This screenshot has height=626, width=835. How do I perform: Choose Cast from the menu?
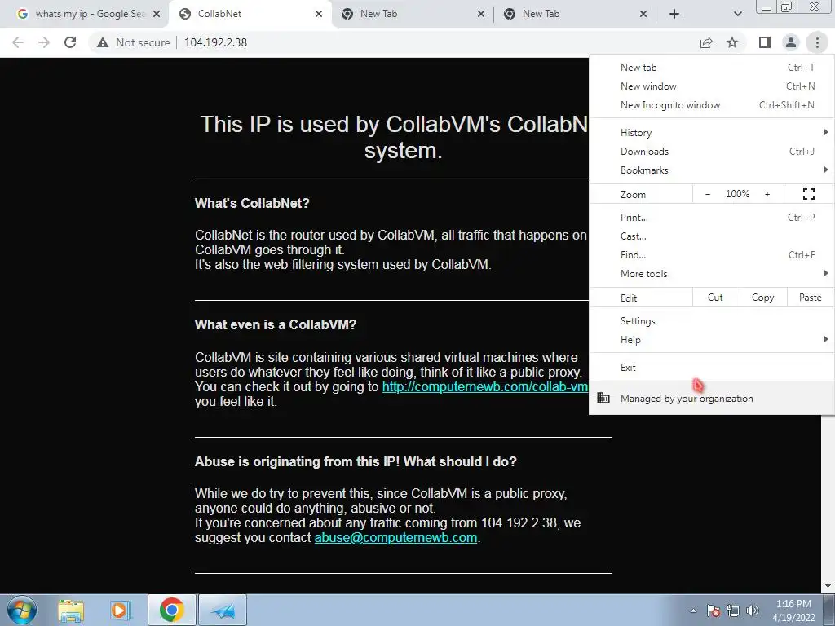[712, 236]
